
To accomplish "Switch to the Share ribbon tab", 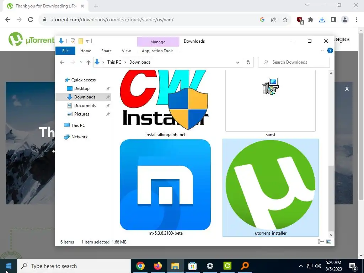I will coord(106,51).
